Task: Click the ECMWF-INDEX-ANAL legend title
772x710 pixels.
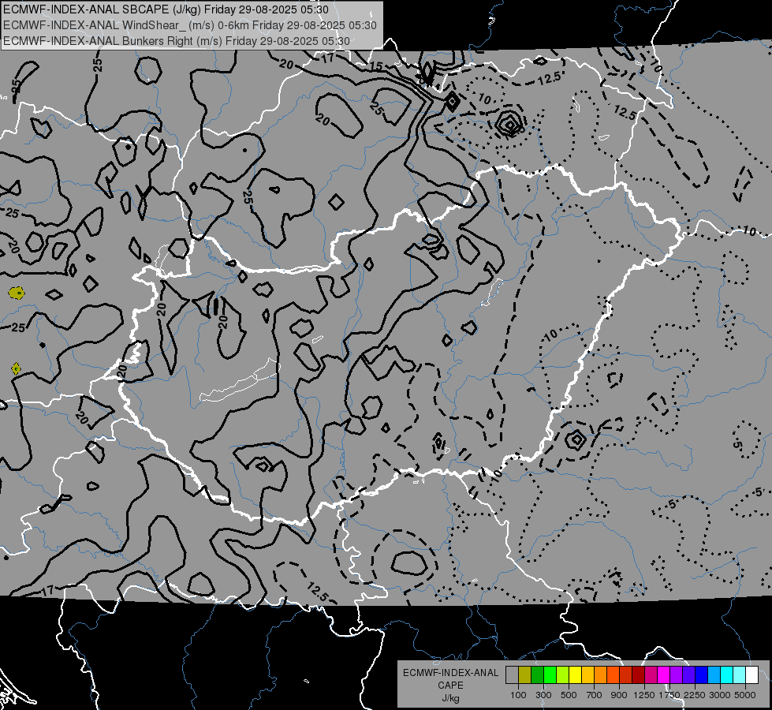Action: (x=450, y=673)
